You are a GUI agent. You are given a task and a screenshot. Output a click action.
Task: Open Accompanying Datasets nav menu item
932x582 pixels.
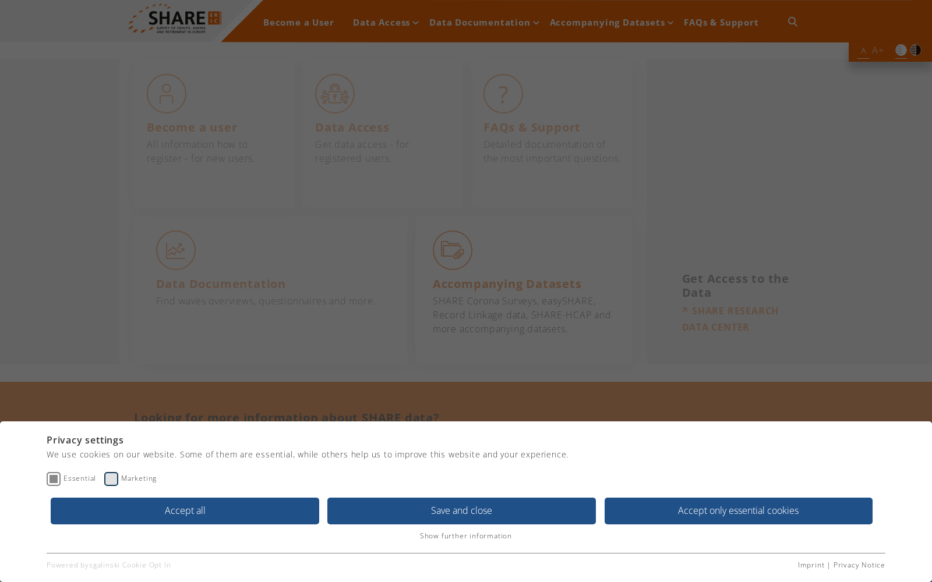click(608, 23)
